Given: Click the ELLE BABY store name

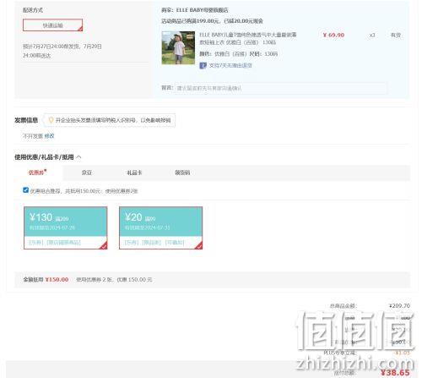Looking at the screenshot, I should click(202, 10).
